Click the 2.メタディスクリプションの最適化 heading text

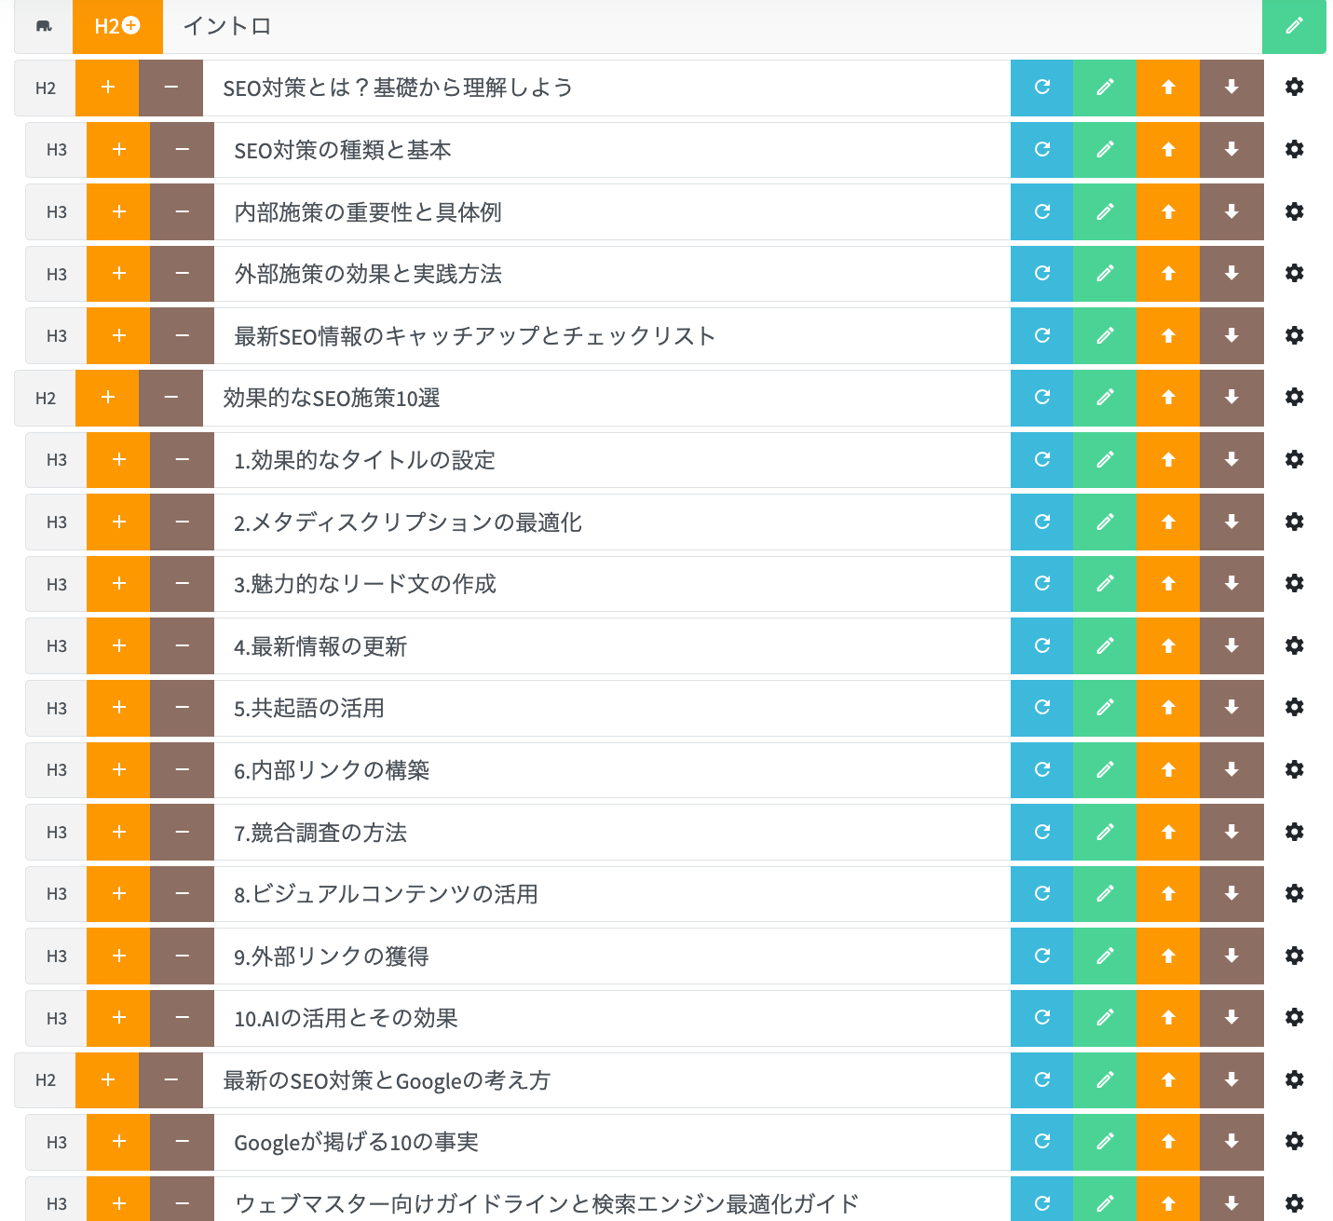pos(408,522)
